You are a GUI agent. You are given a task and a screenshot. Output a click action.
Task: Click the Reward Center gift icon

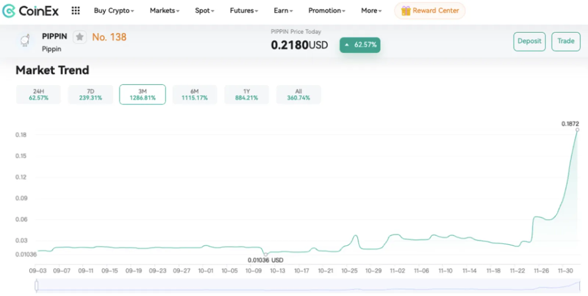tap(406, 11)
